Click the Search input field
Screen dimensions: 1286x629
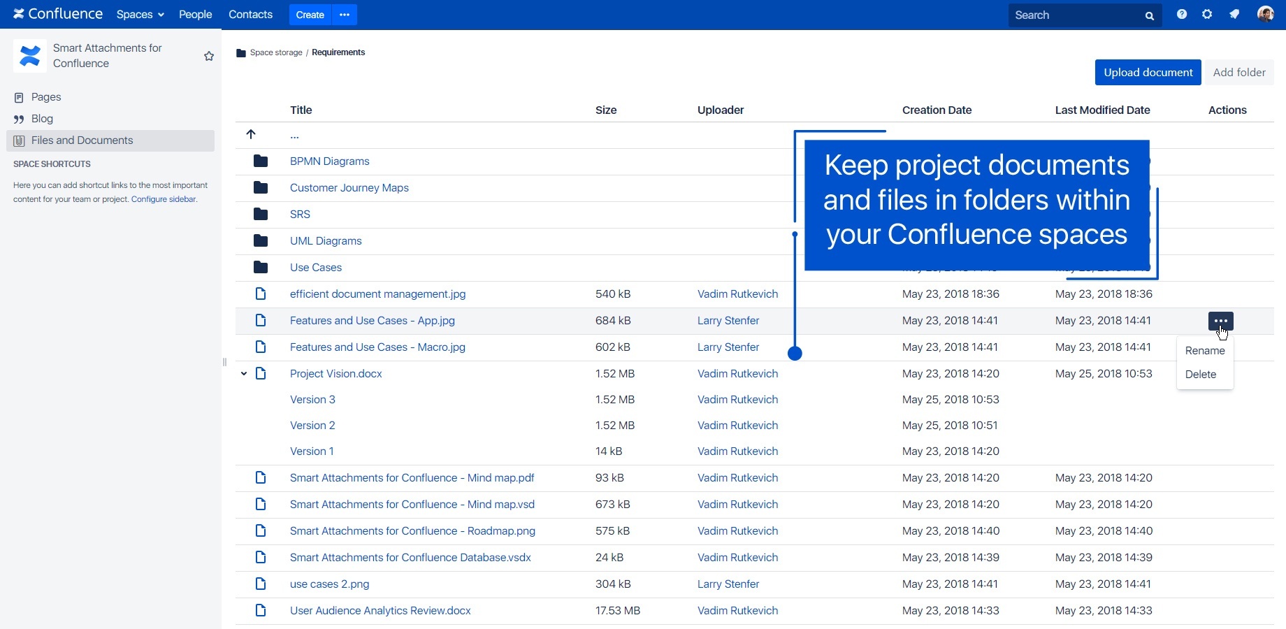pyautogui.click(x=1074, y=15)
